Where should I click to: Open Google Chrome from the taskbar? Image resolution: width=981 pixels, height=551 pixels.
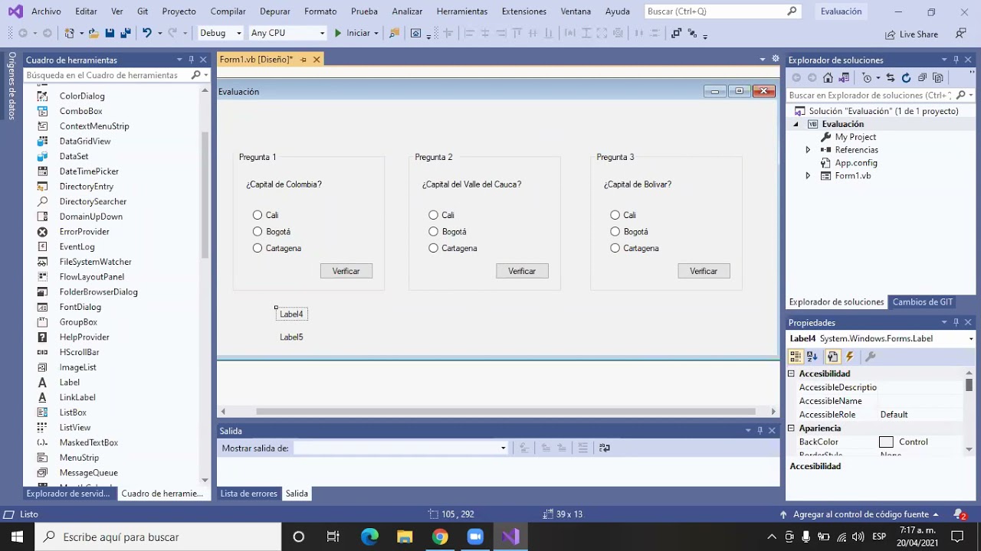click(440, 536)
